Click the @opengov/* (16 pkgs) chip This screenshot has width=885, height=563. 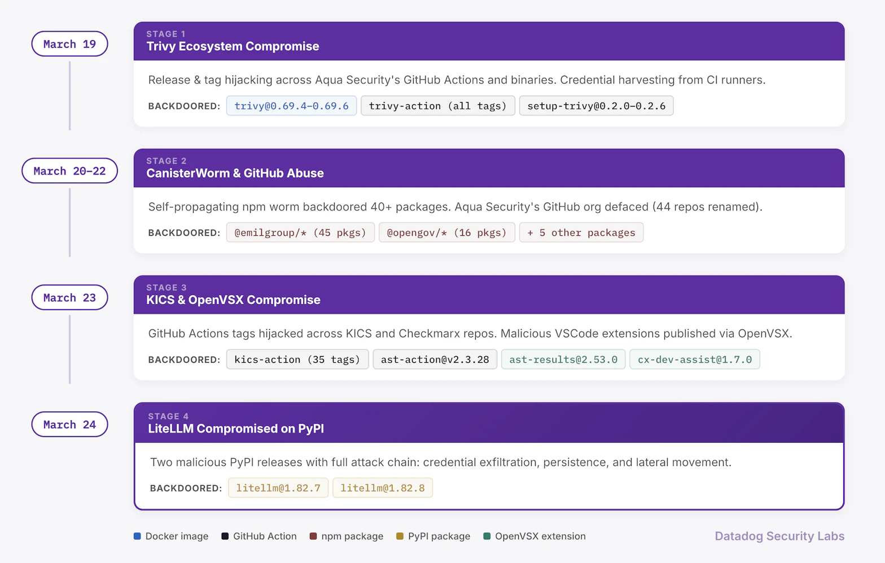click(x=446, y=233)
